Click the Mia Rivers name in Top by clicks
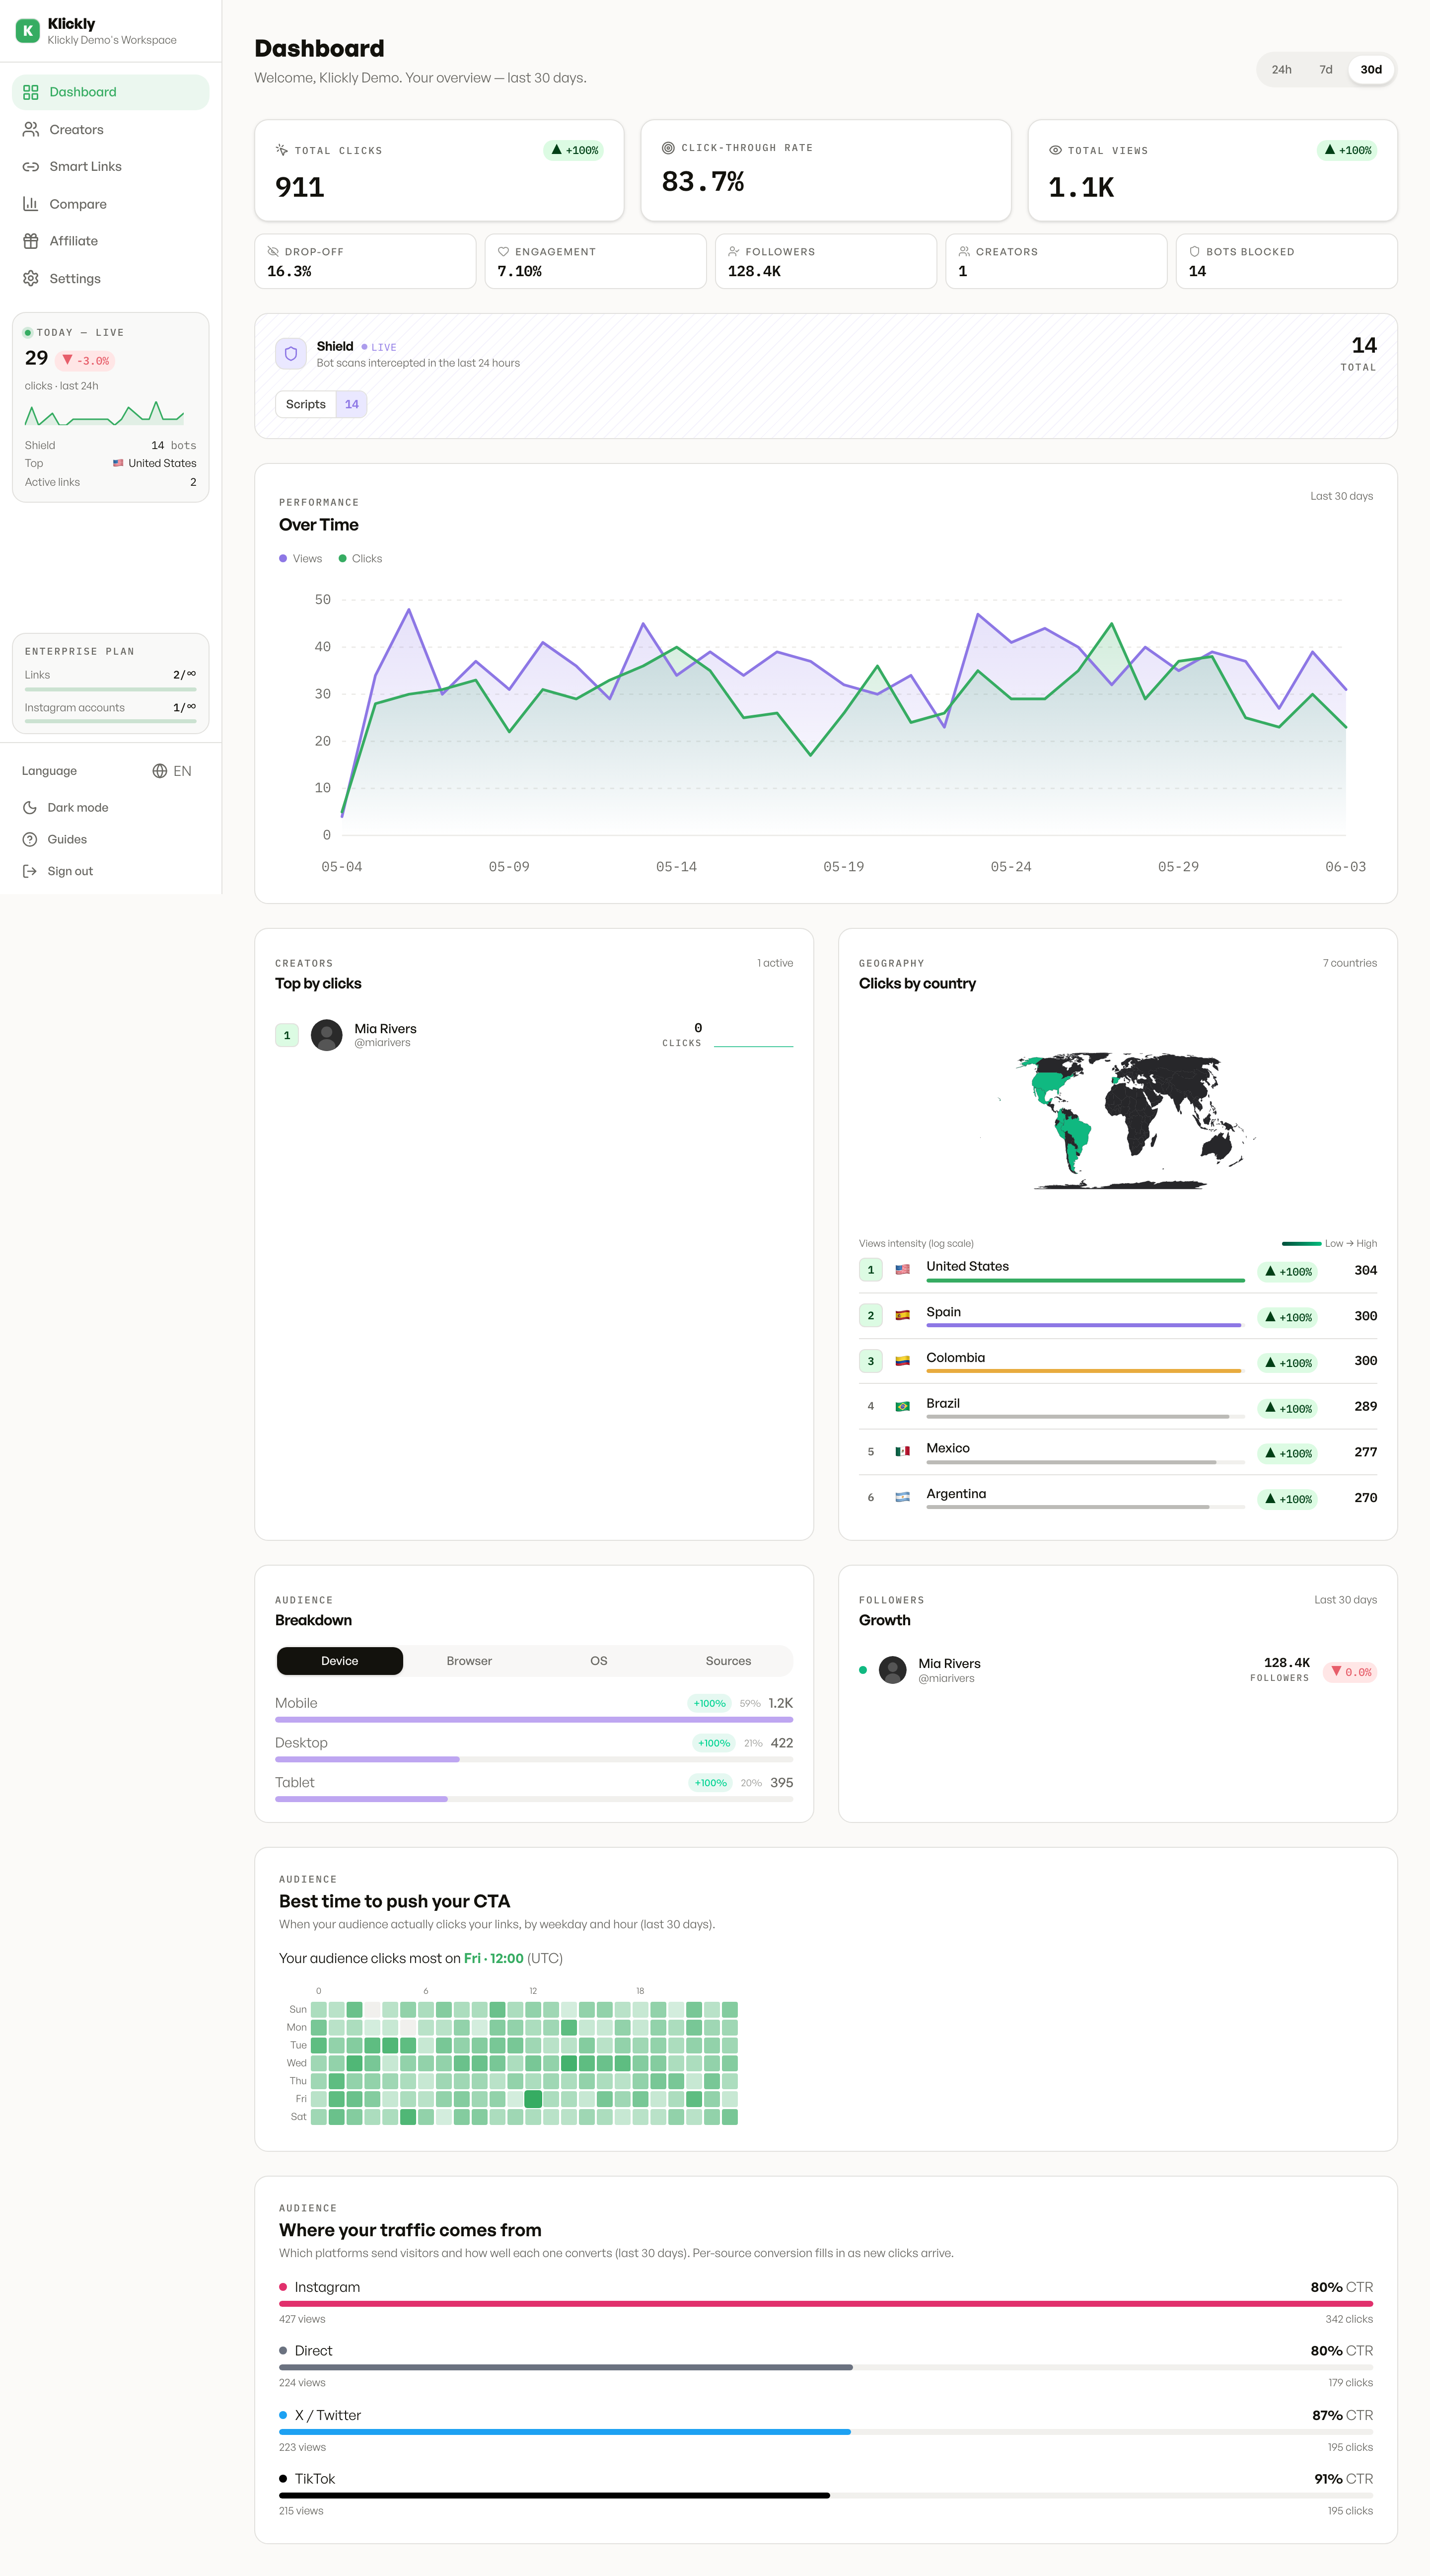Screen dimensions: 1430x2576 point(386,1029)
